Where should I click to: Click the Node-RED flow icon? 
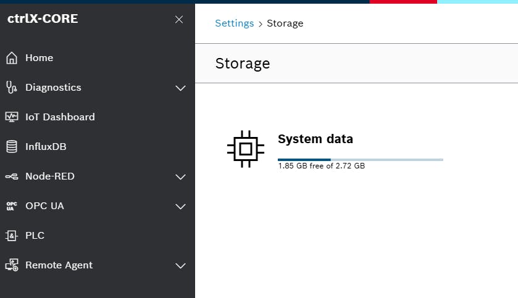(11, 176)
